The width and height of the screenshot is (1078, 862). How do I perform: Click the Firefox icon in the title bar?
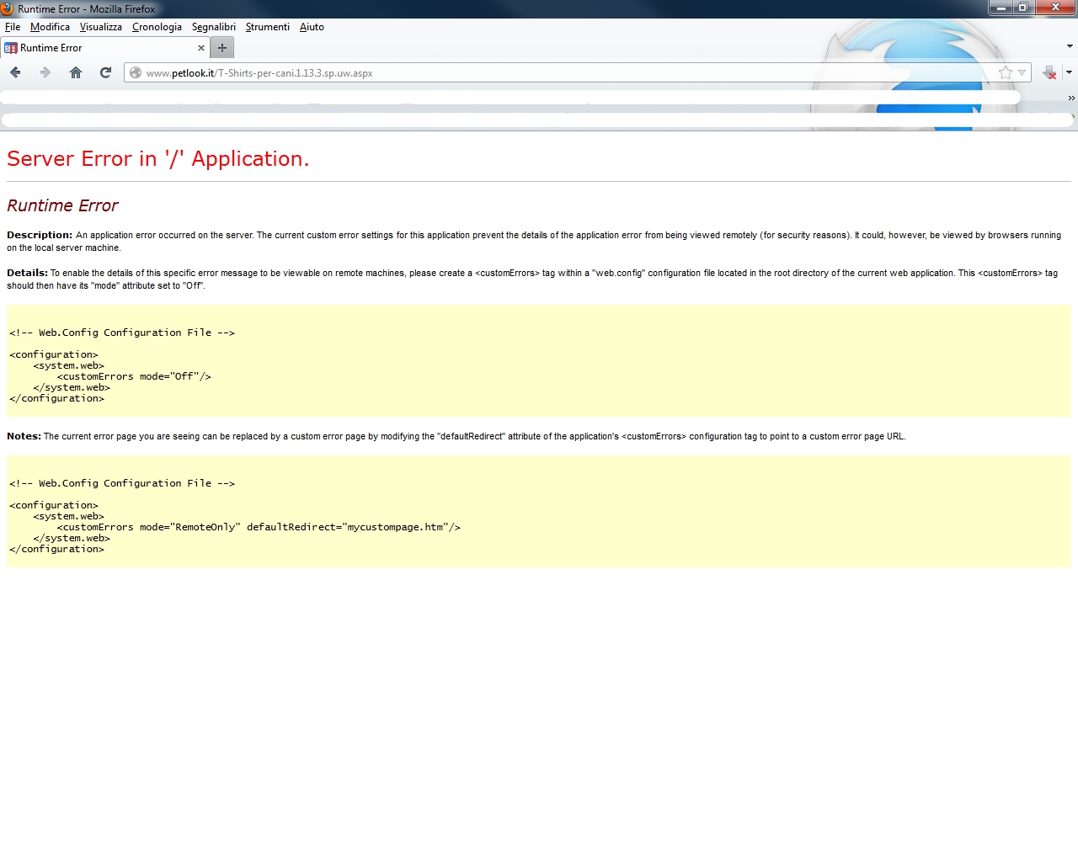8,8
